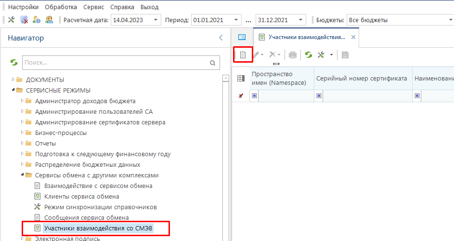This screenshot has height=241, width=454.
Task: Open filter condition for Namespace column
Action: coord(255,96)
